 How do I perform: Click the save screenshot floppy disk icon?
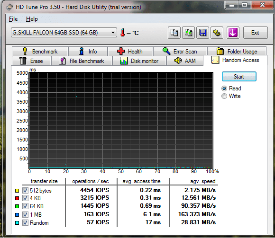pyautogui.click(x=202, y=33)
